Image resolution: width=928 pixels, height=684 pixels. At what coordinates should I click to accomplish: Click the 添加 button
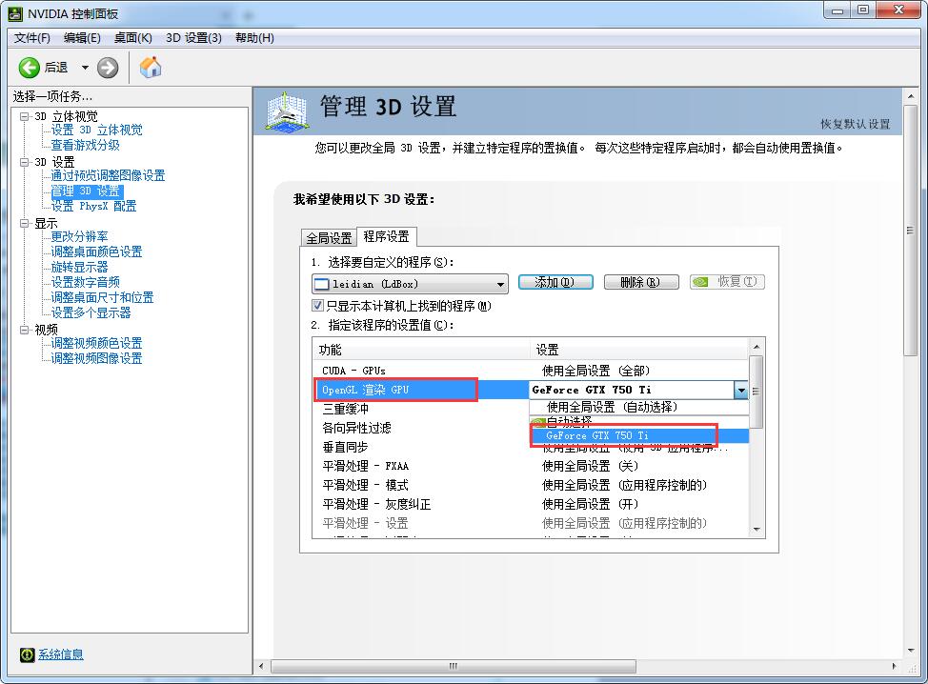pyautogui.click(x=555, y=282)
